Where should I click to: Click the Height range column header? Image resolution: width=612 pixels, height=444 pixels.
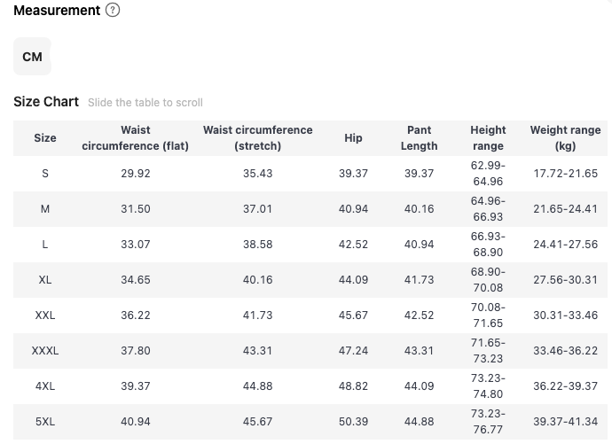488,137
